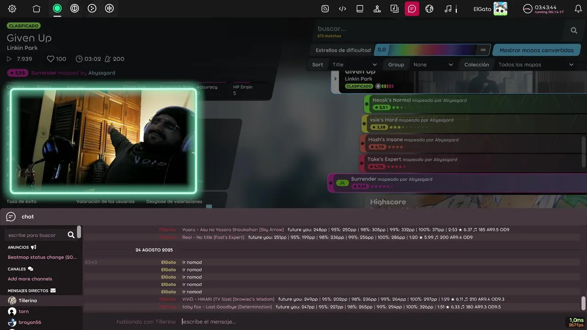Click the Linkin Park artist name

click(22, 48)
